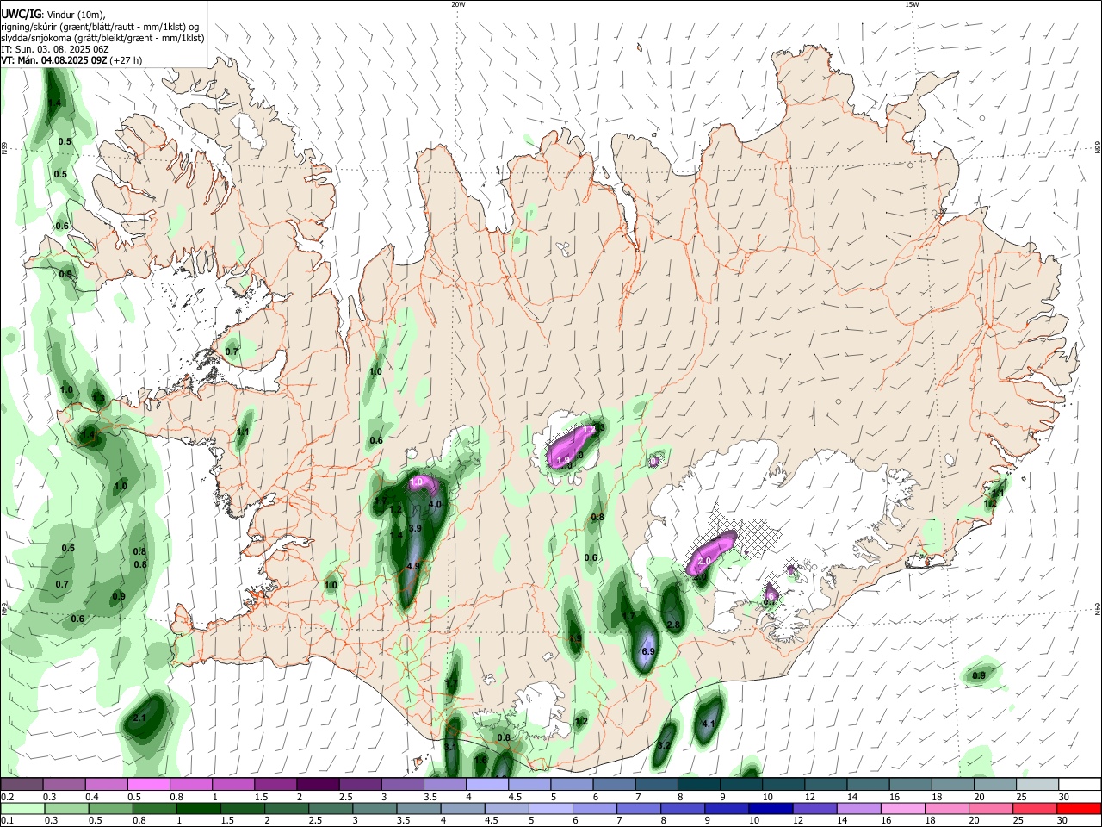Click the deep blue 10–12 rain swatch
Image resolution: width=1102 pixels, height=827 pixels.
click(x=771, y=808)
